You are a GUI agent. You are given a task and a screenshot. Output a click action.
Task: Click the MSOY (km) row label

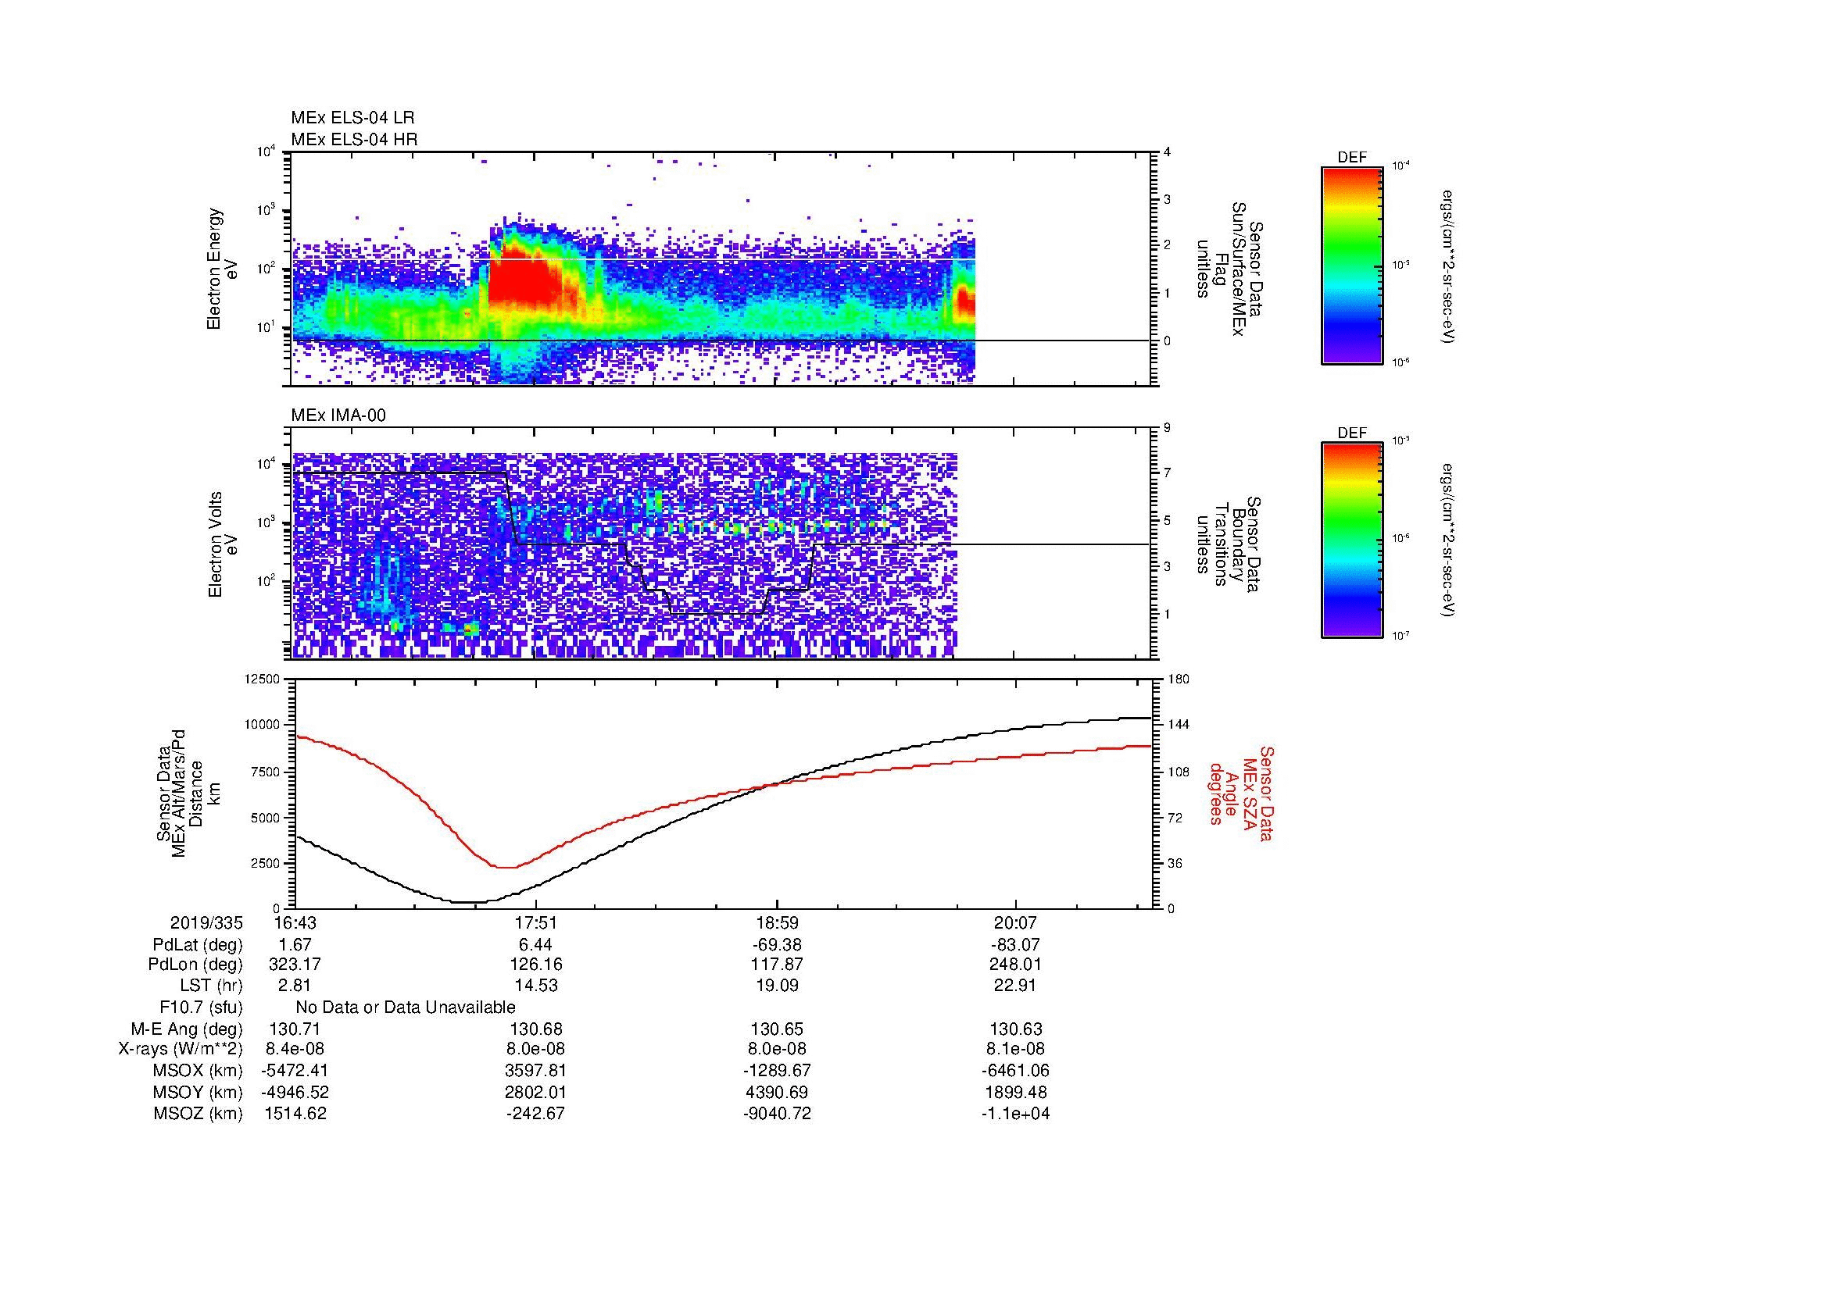point(199,1092)
